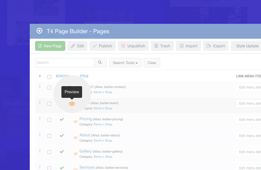Screen dimensions: 261x170
Task: Click drag handle of barber-team row
Action: click(40, 102)
